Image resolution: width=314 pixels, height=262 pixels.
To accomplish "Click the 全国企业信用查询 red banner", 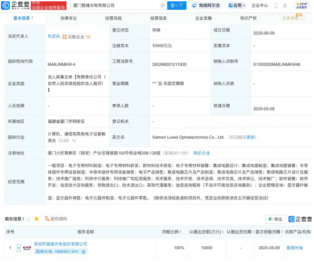I will (49, 5).
